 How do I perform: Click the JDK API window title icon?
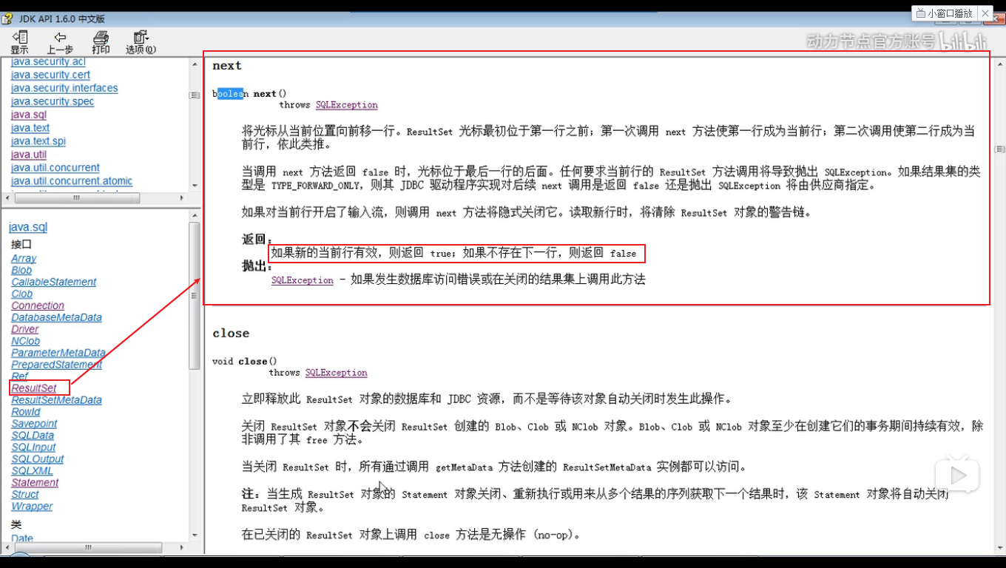[8, 18]
